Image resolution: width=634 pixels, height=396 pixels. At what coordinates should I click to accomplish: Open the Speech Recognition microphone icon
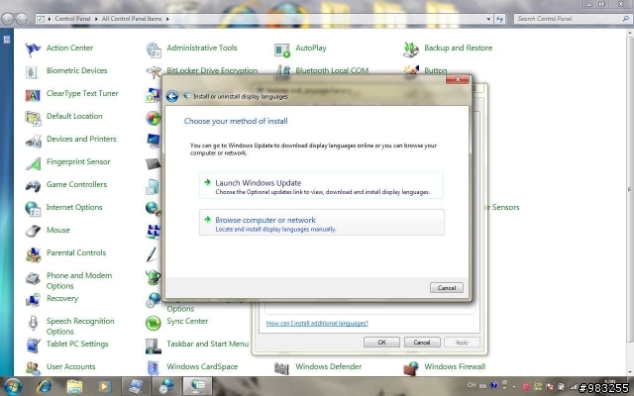(33, 323)
